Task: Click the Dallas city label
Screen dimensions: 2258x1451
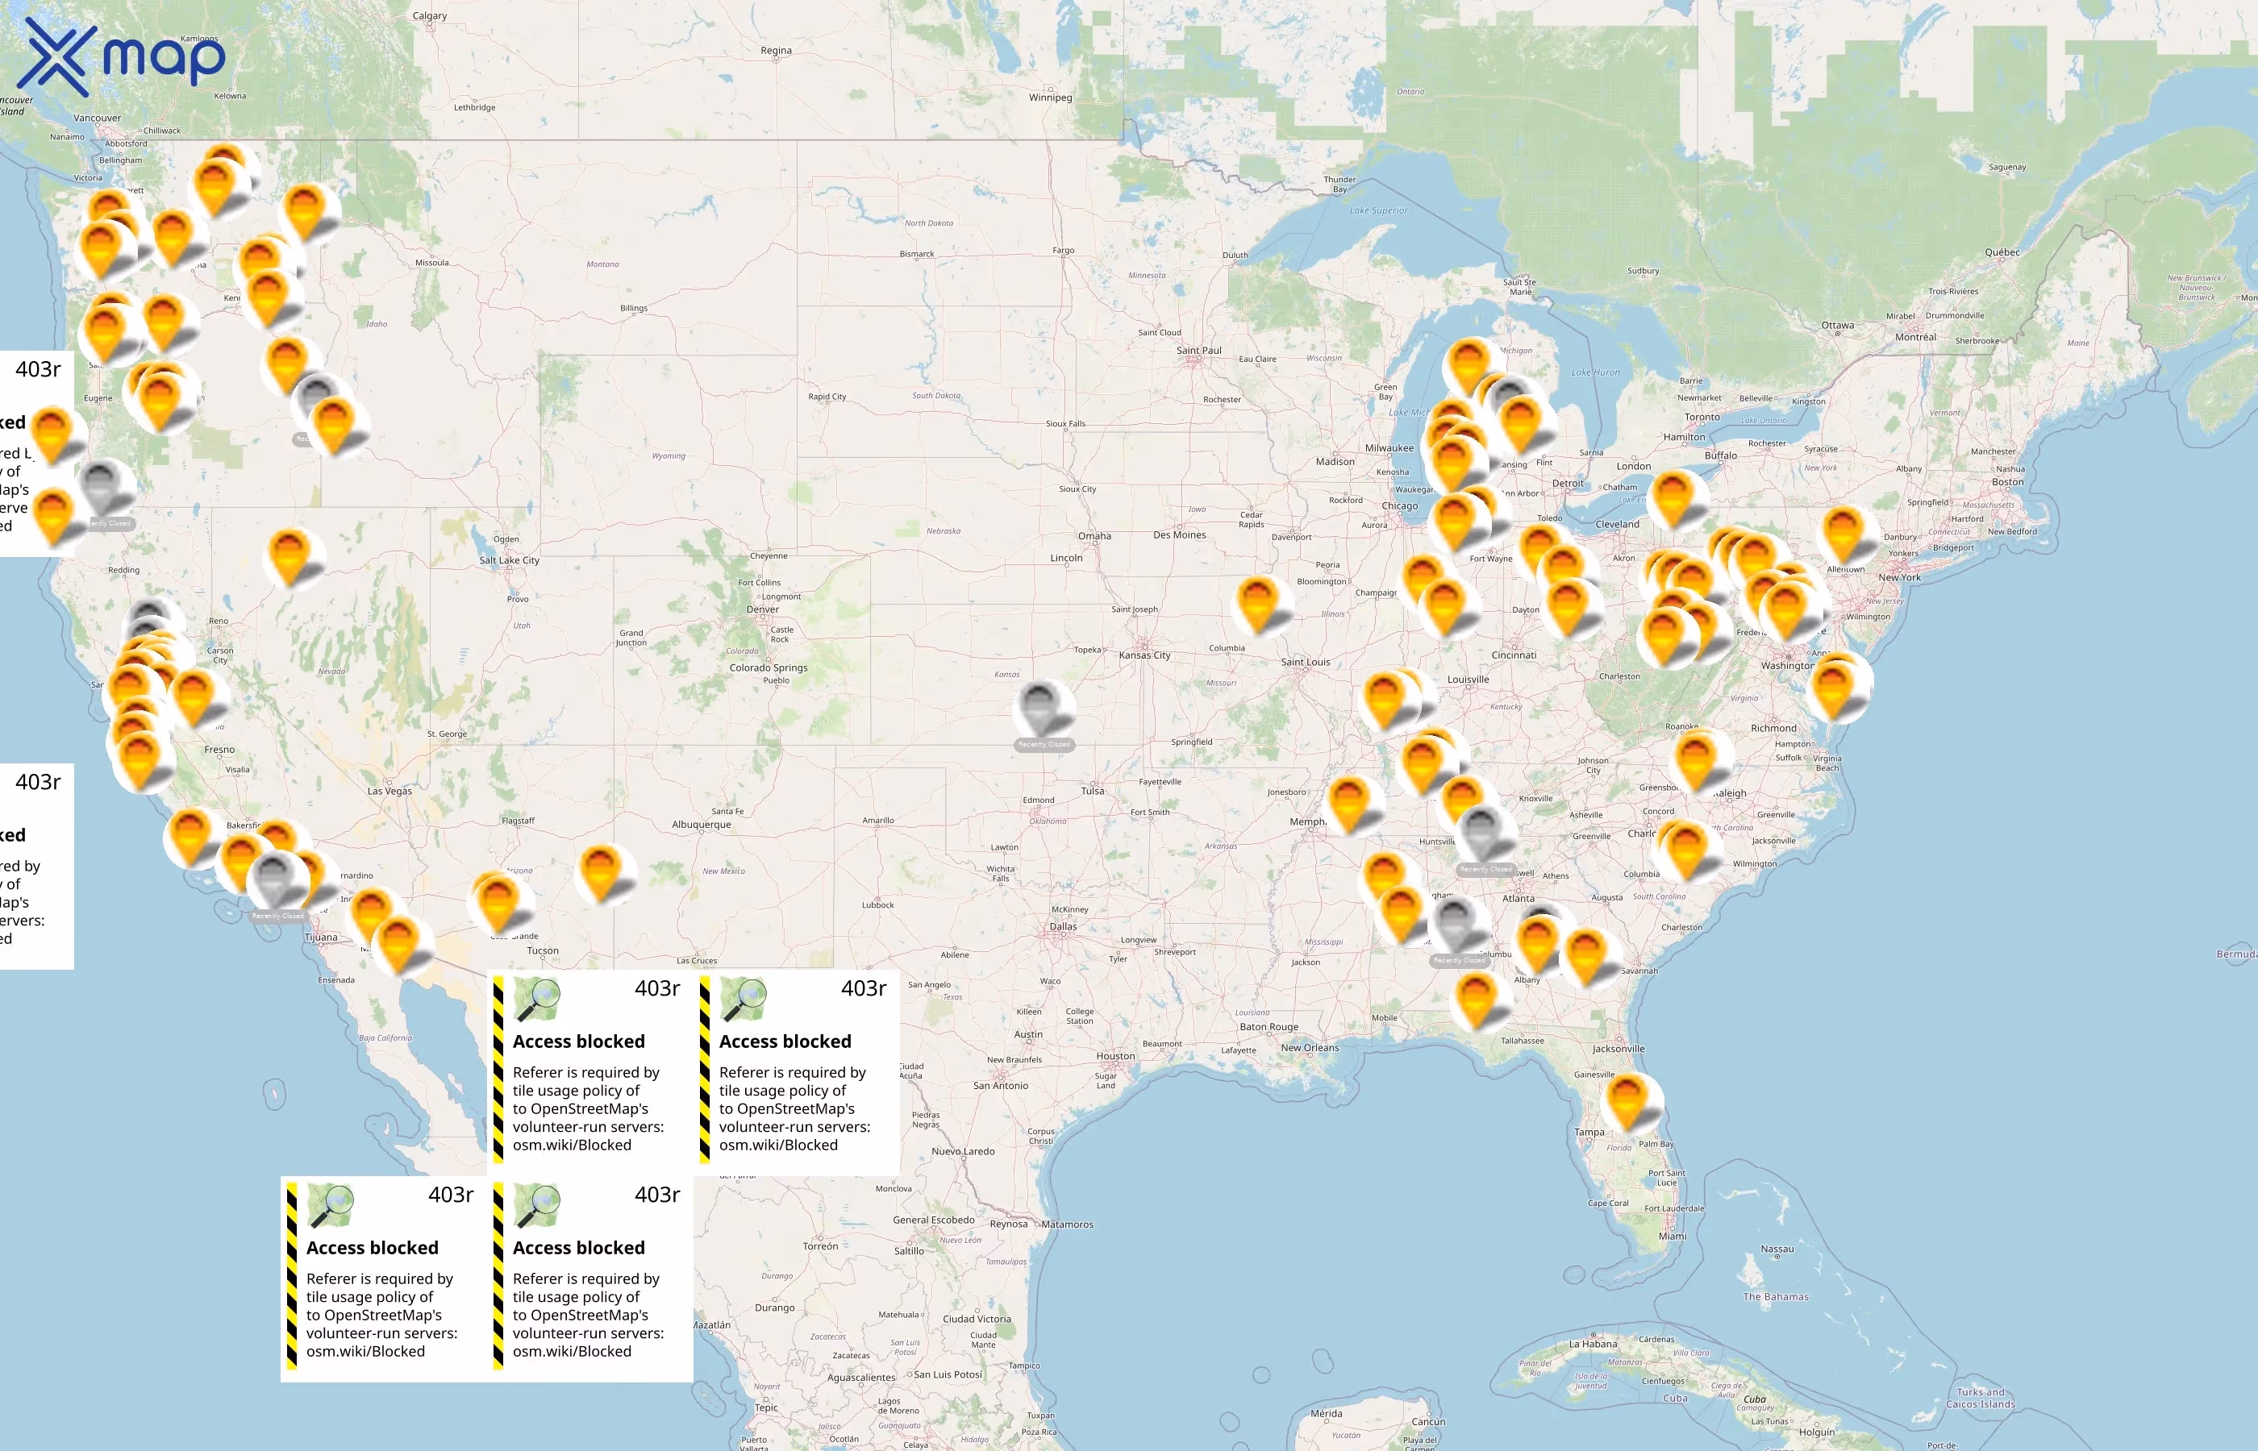Action: (x=1063, y=927)
